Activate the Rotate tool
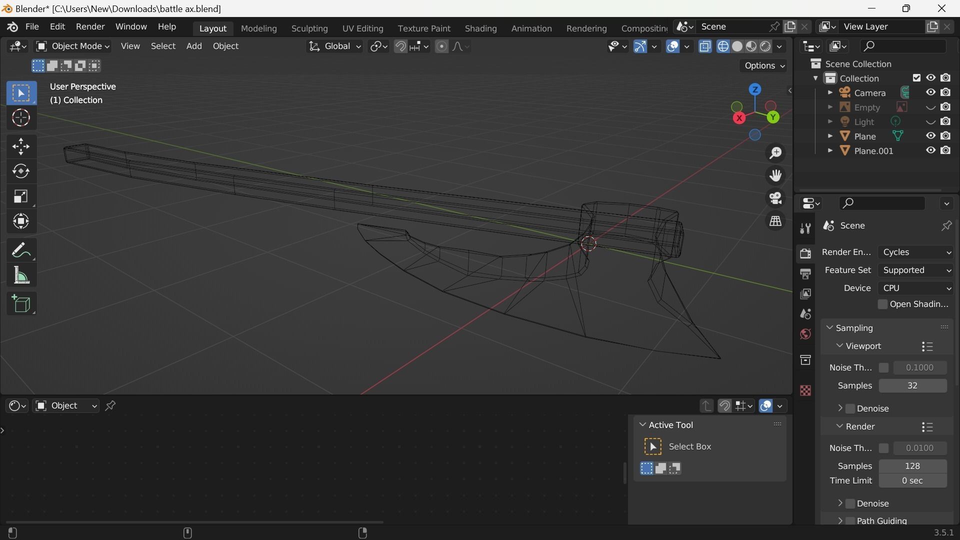 pyautogui.click(x=21, y=171)
